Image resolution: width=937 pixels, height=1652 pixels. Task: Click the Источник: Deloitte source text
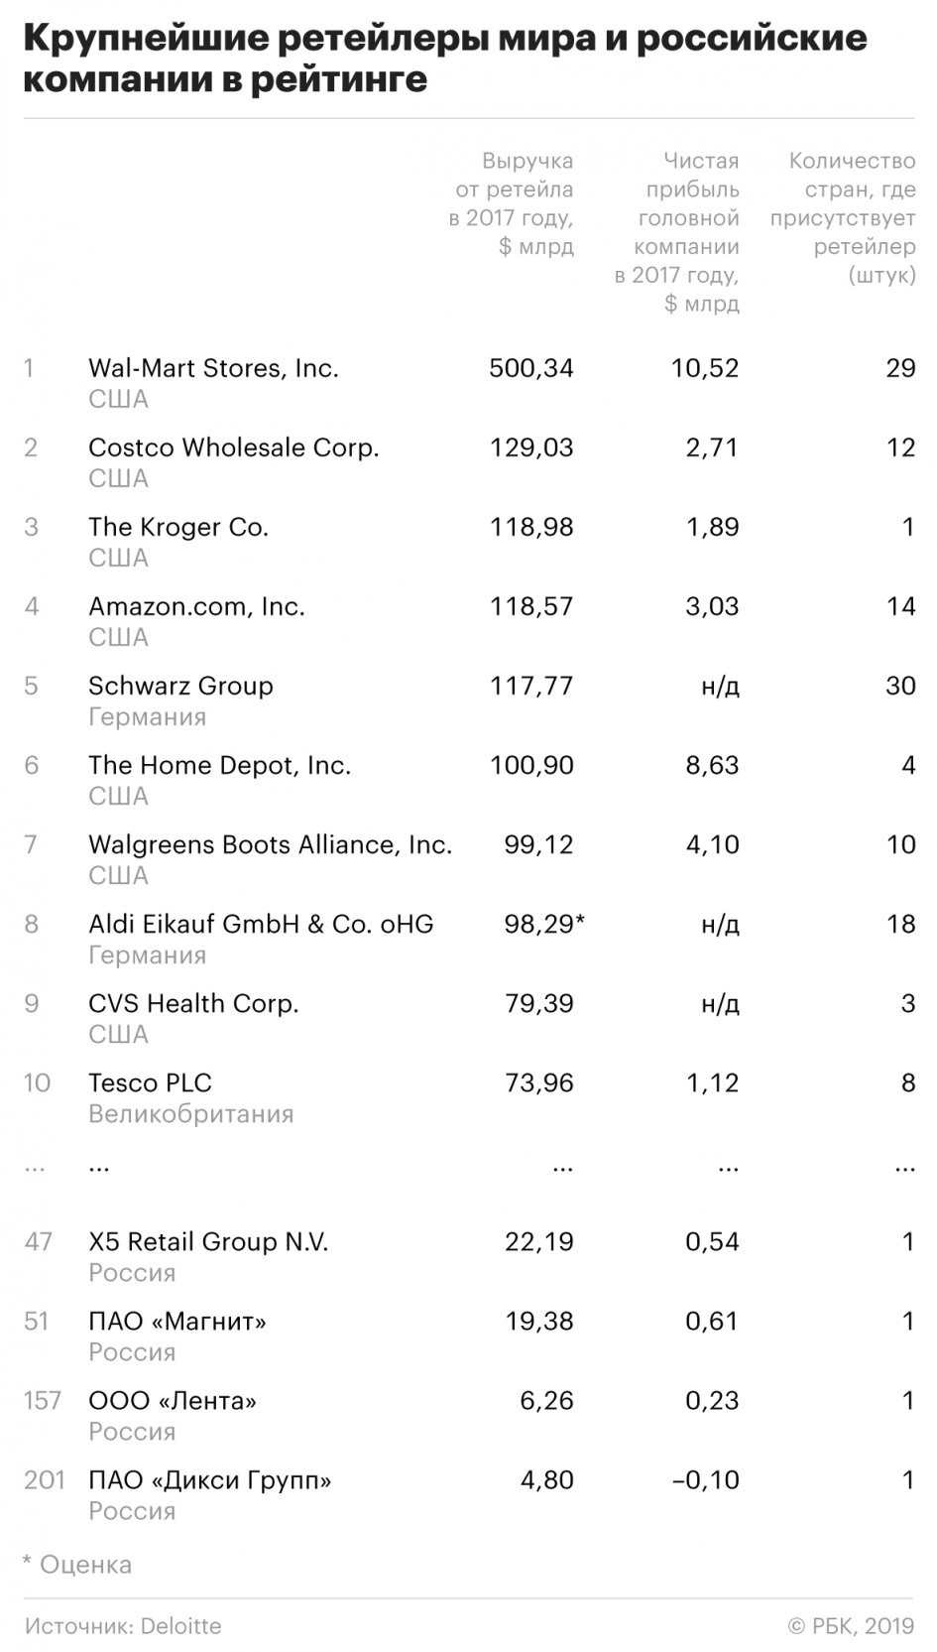123,1626
